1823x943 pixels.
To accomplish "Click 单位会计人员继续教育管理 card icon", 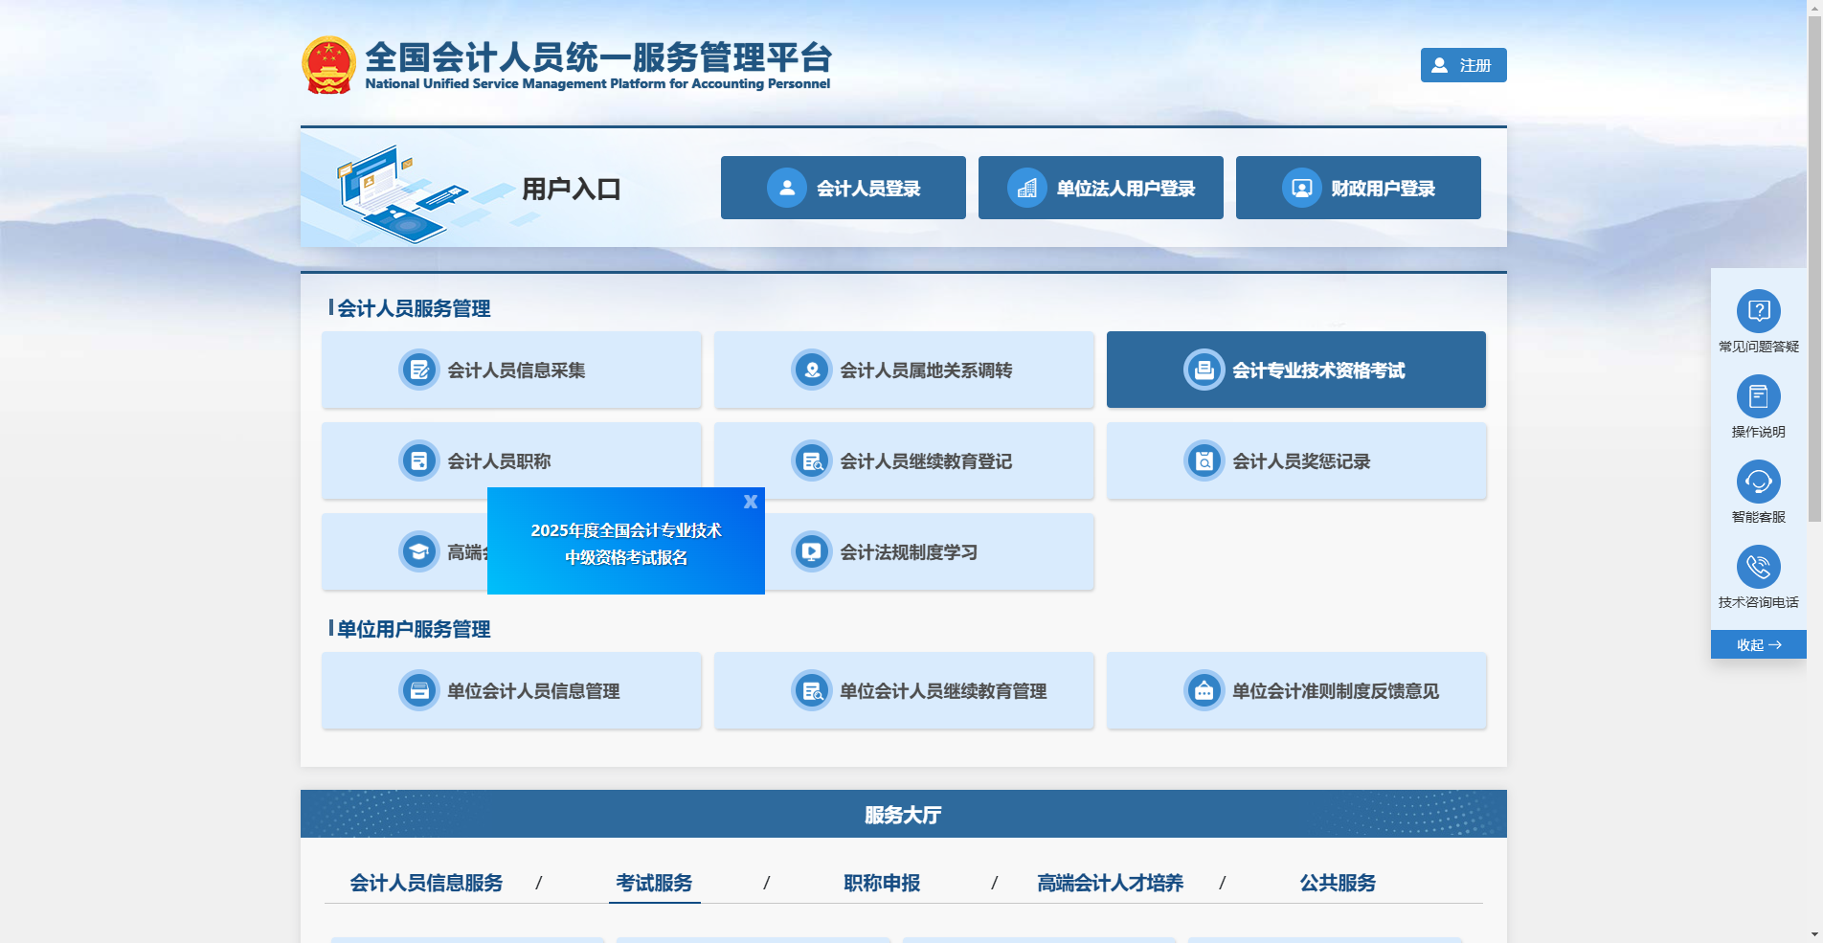I will pyautogui.click(x=811, y=690).
